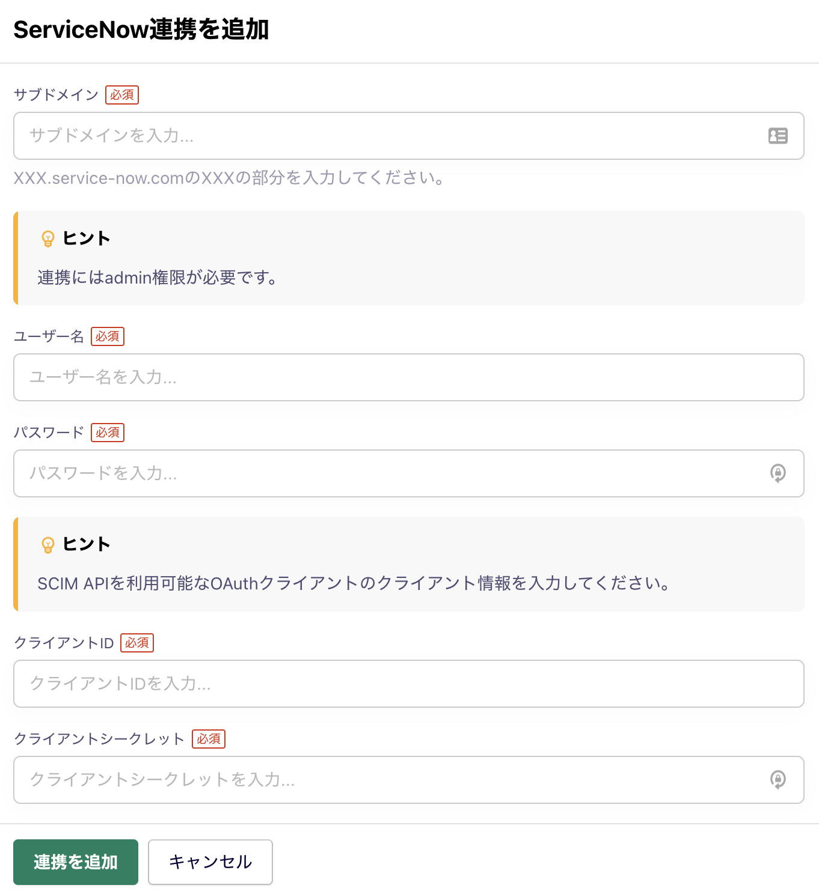Click the クライアントシークレット field label
The height and width of the screenshot is (894, 819).
pos(99,739)
